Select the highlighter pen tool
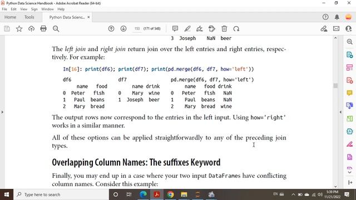This screenshot has height=200, width=356. pos(187,28)
